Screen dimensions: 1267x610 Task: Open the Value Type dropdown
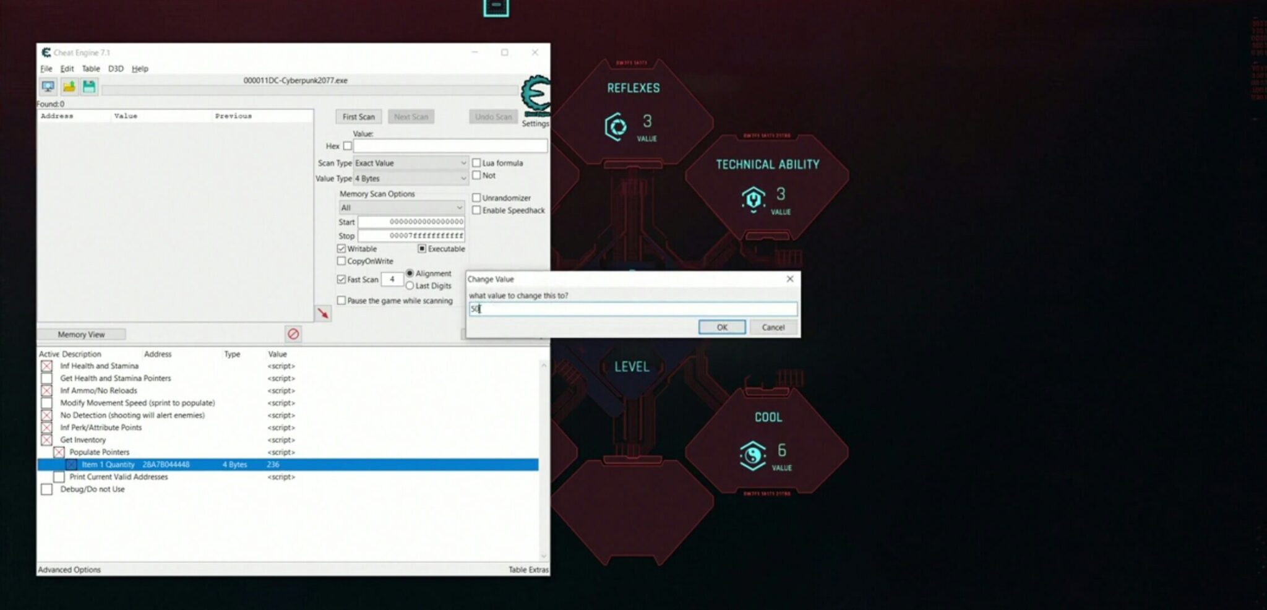[x=411, y=178]
